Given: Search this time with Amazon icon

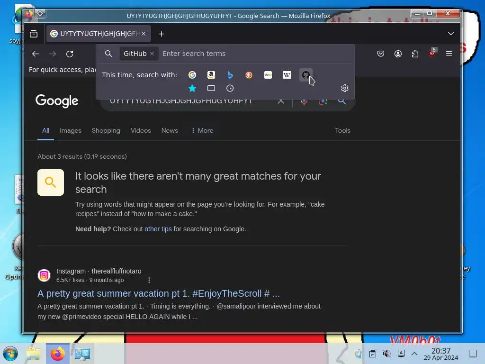Looking at the screenshot, I should pos(211,75).
